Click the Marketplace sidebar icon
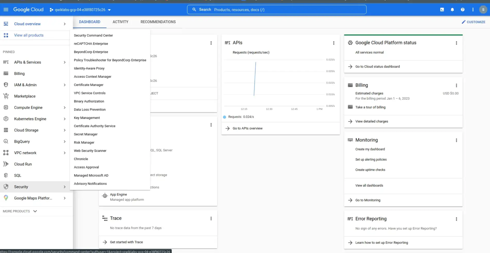The height and width of the screenshot is (253, 490). (5, 96)
